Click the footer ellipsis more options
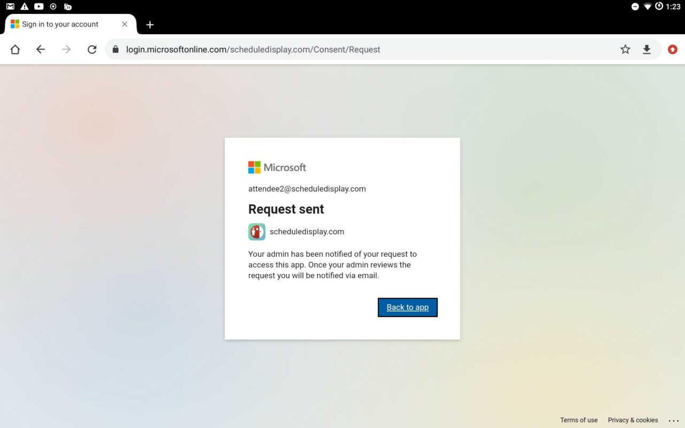Screen dimensions: 685x428 673,421
